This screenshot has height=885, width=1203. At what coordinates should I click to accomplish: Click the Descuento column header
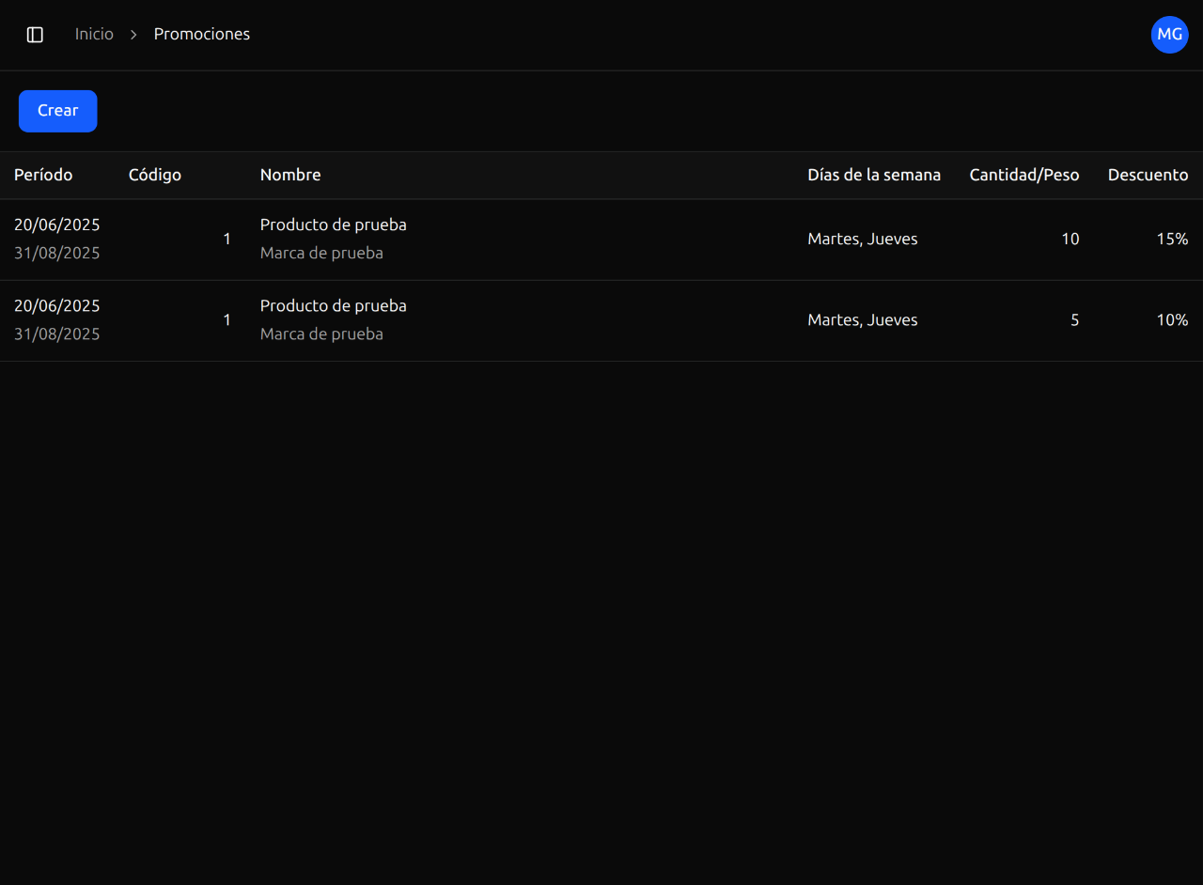pos(1148,175)
